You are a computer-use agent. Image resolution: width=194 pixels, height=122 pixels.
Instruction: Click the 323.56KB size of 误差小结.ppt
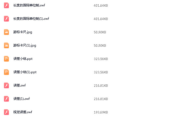(x=101, y=59)
